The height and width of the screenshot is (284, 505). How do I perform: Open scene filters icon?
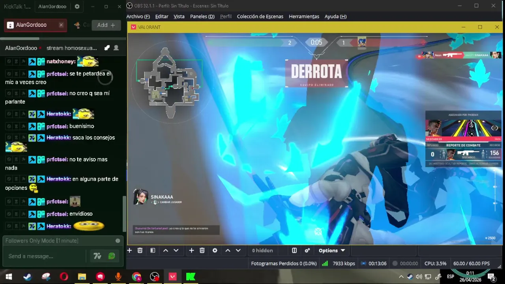point(153,250)
